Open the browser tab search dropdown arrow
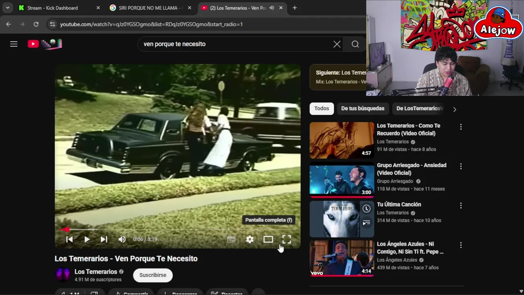The image size is (524, 295). pos(7,8)
